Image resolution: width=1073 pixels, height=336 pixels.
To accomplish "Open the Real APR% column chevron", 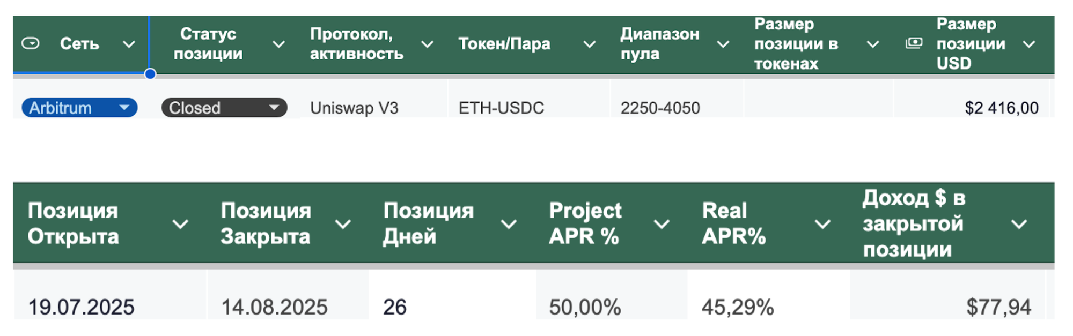I will click(822, 224).
